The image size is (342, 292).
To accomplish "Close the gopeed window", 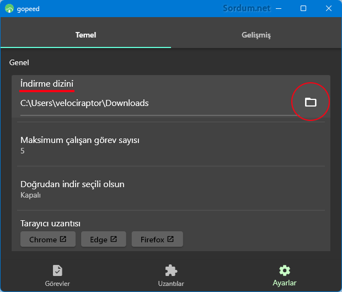I will click(329, 8).
